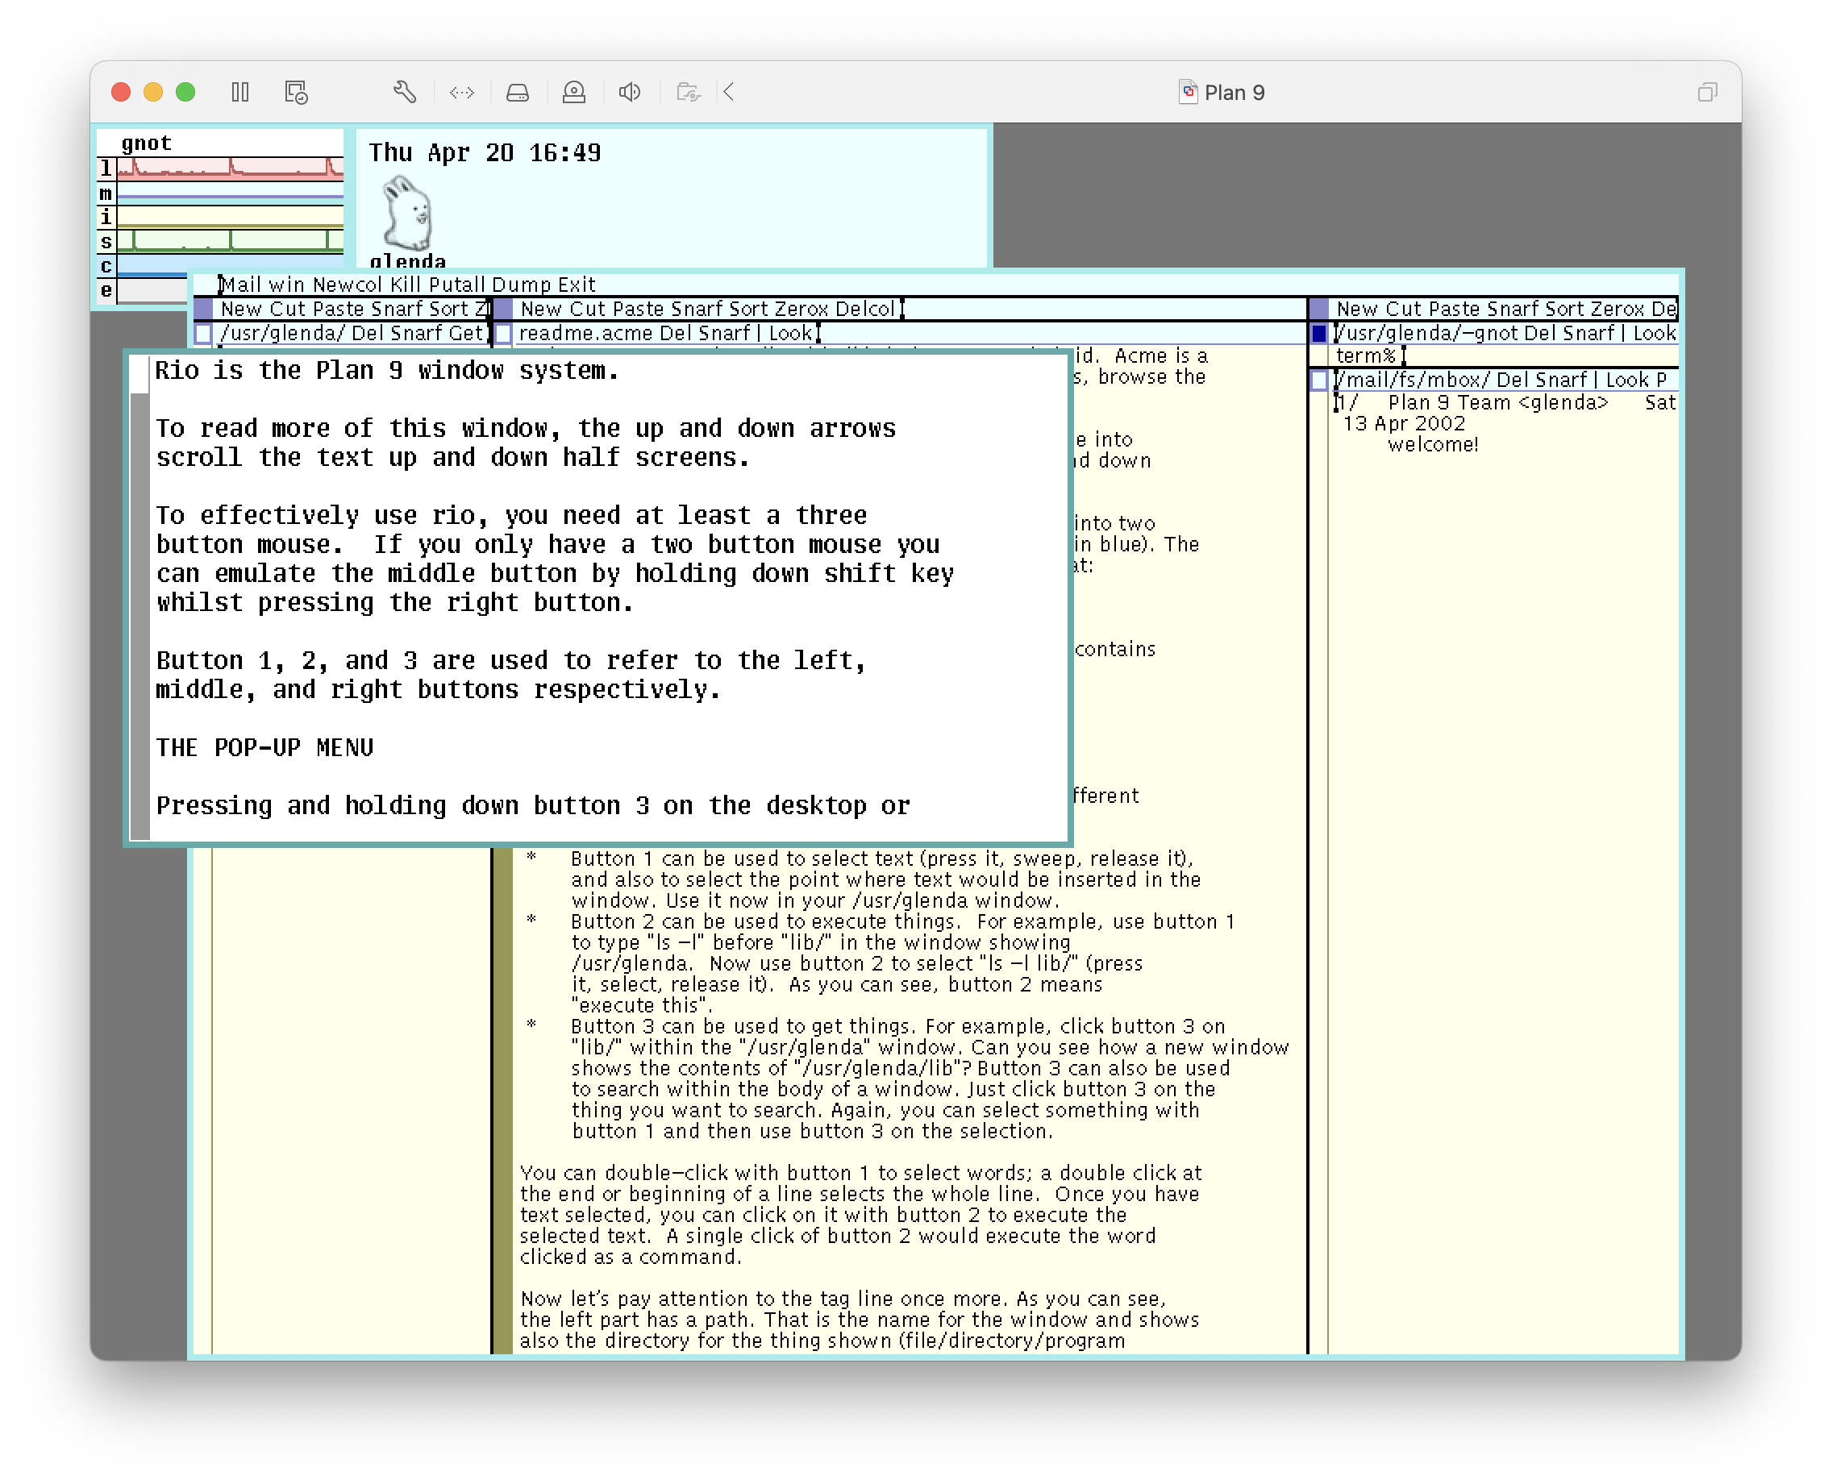Toggle the speaker sound icon
1832x1480 pixels.
click(630, 92)
